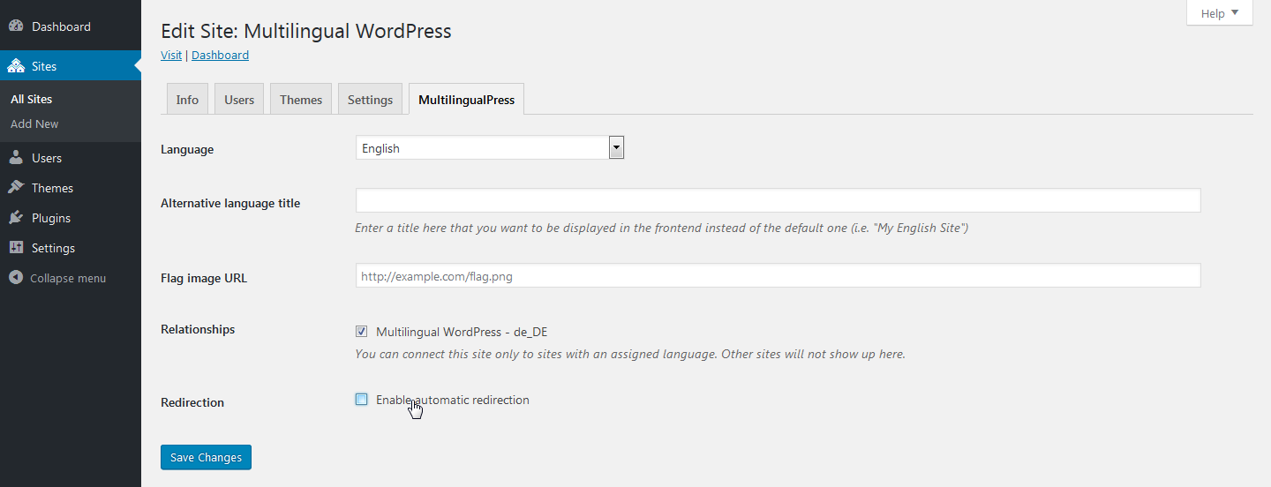The height and width of the screenshot is (487, 1271).
Task: Collapse the sidebar via its text label
Action: (x=68, y=278)
